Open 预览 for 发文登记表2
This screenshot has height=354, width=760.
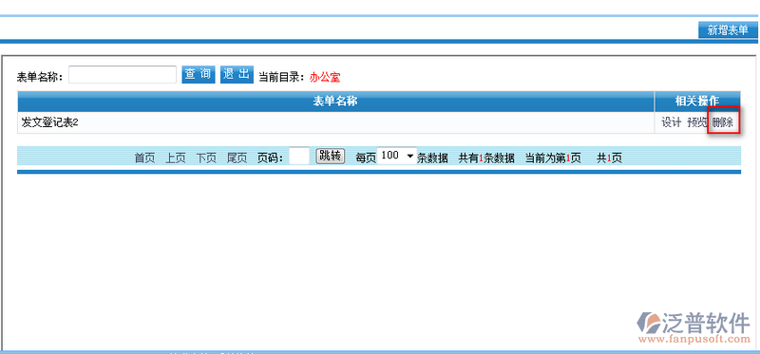click(697, 123)
